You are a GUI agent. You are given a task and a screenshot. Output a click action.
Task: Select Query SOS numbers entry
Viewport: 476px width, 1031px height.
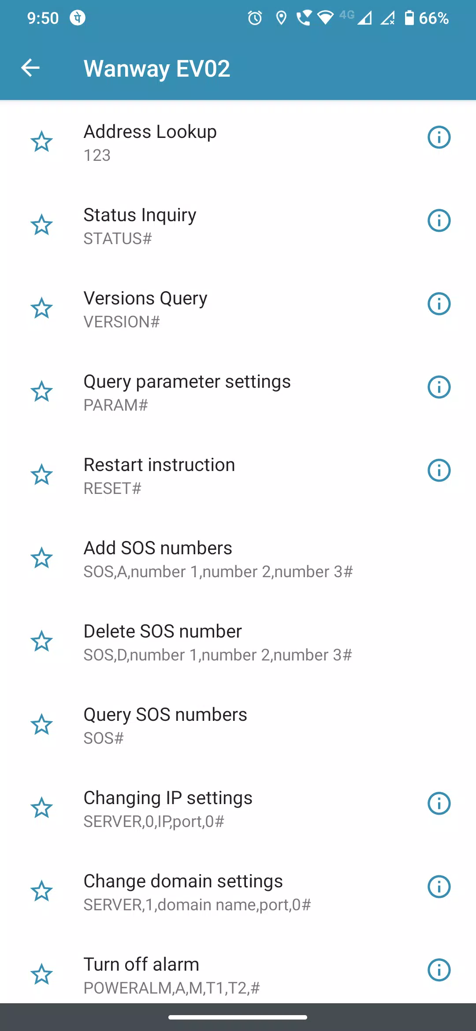point(238,725)
